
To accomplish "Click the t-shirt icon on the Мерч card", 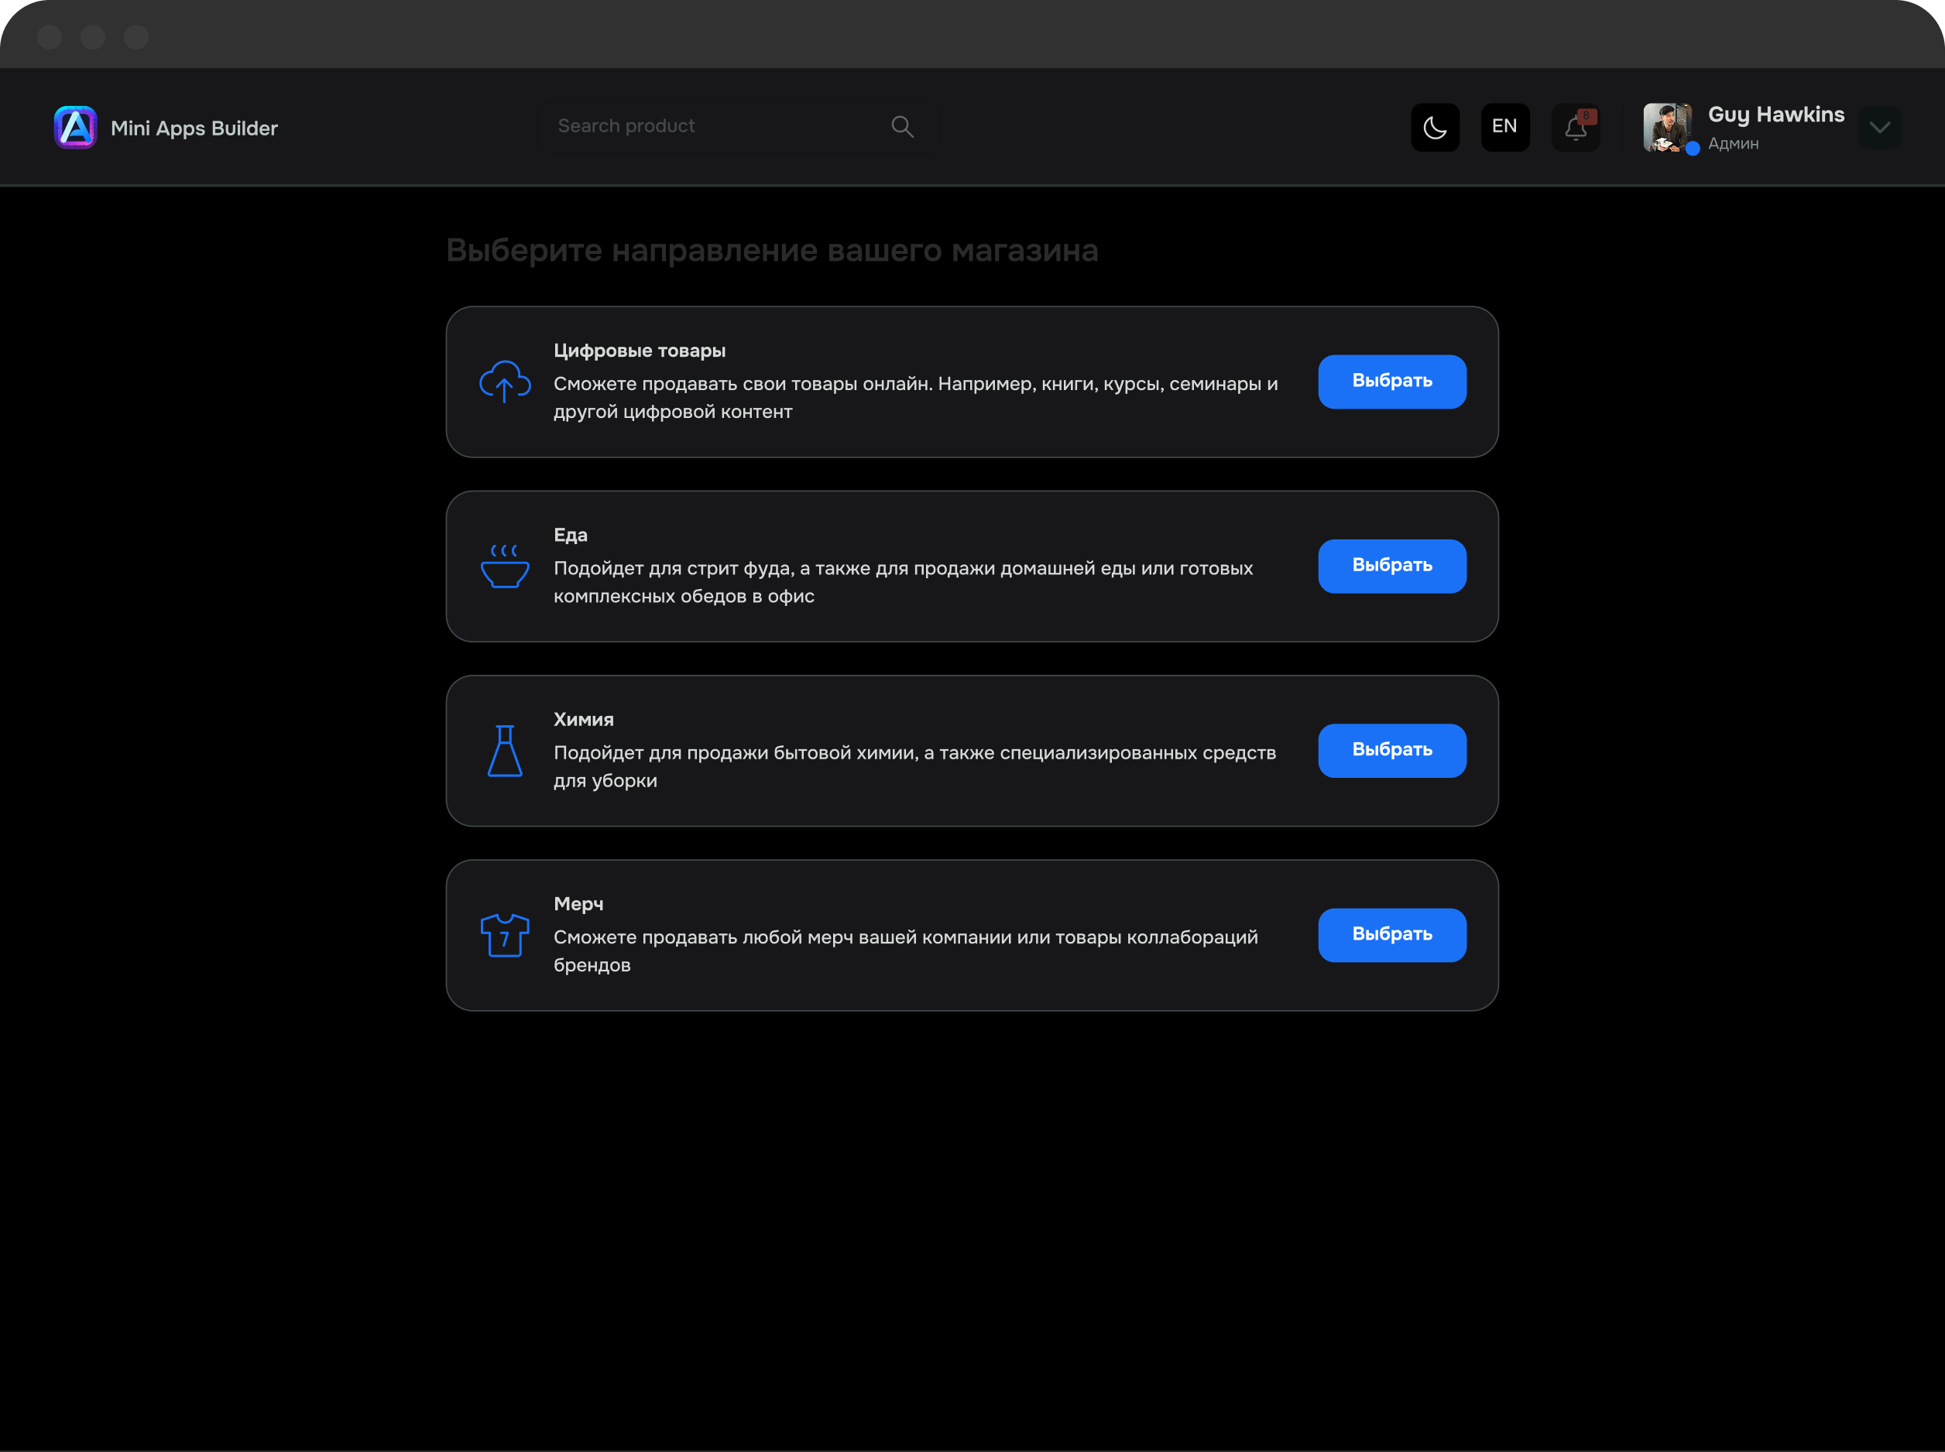I will coord(505,935).
